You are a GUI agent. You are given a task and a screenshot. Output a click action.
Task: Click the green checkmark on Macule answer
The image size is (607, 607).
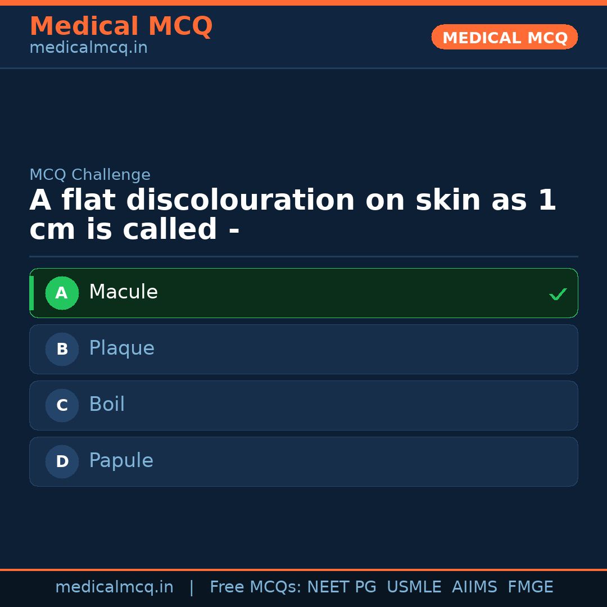[x=558, y=293]
